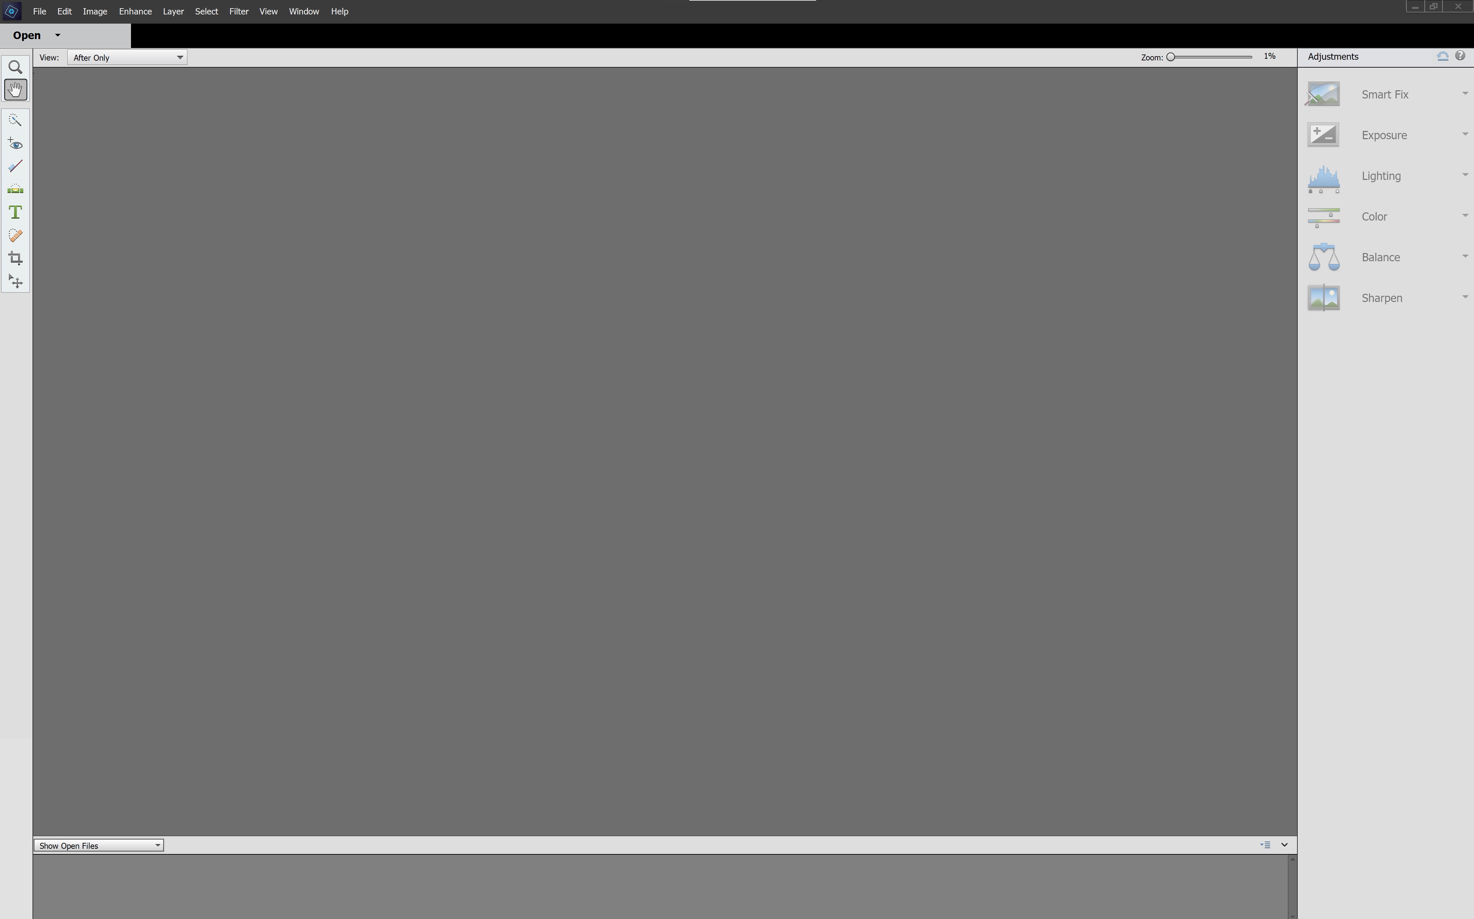Click the Adjustments reset icon
1474x919 pixels.
1442,56
